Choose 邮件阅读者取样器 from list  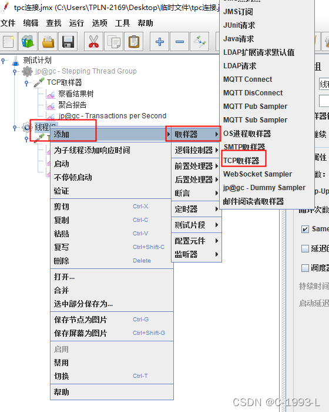[267, 201]
